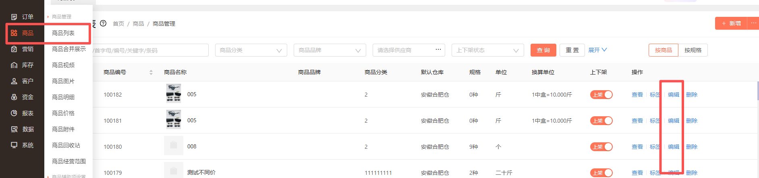Open sunglasses thumbnail for product 100182

(x=174, y=93)
